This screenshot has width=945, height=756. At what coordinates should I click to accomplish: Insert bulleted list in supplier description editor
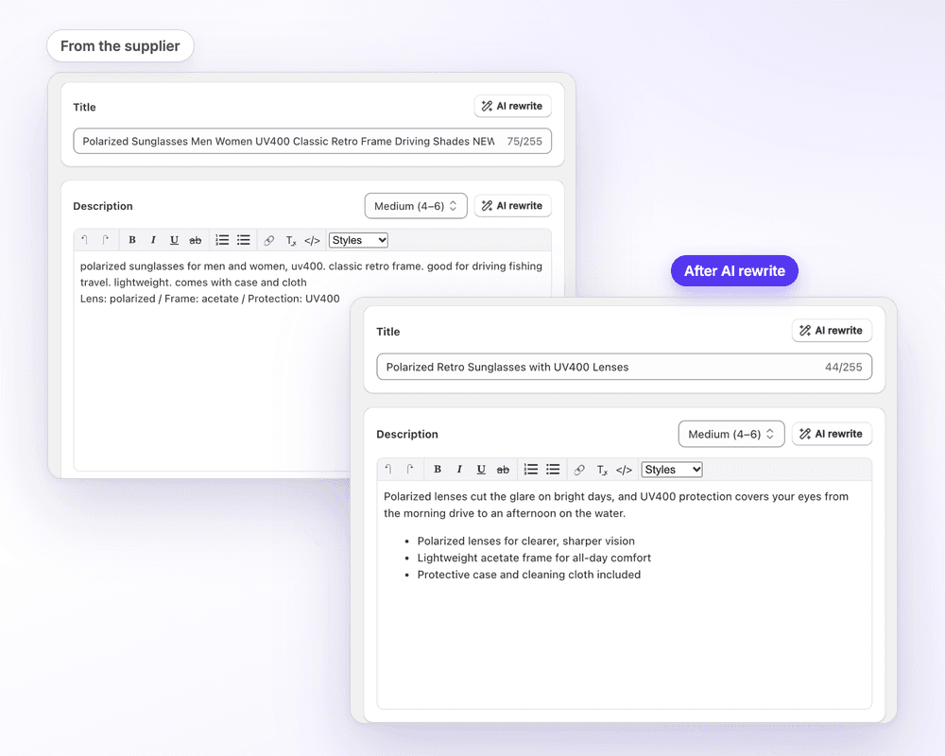(x=244, y=240)
